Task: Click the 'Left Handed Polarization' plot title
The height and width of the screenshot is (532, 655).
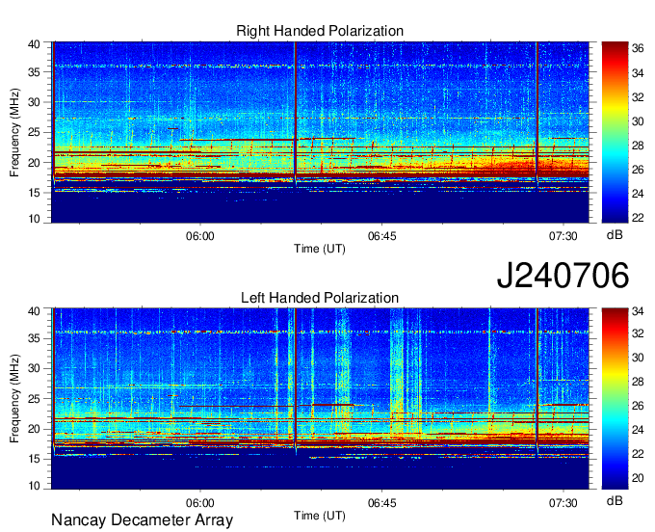Action: pos(320,298)
